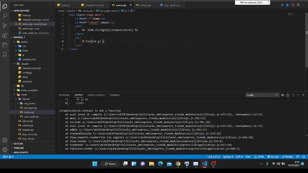This screenshot has width=308, height=173.
Task: Open Windows Start menu
Action: tap(95, 164)
